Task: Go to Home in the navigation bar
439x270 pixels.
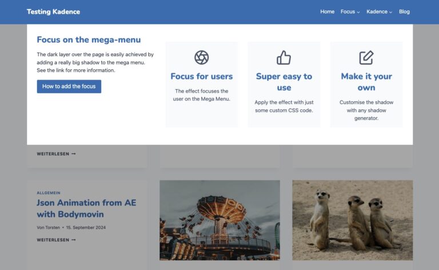Action: [327, 11]
